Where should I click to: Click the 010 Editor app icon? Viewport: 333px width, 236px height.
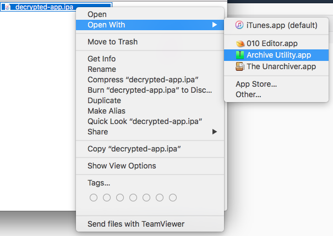click(x=240, y=43)
